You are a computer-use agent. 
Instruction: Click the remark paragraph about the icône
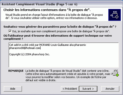pos(68,76)
